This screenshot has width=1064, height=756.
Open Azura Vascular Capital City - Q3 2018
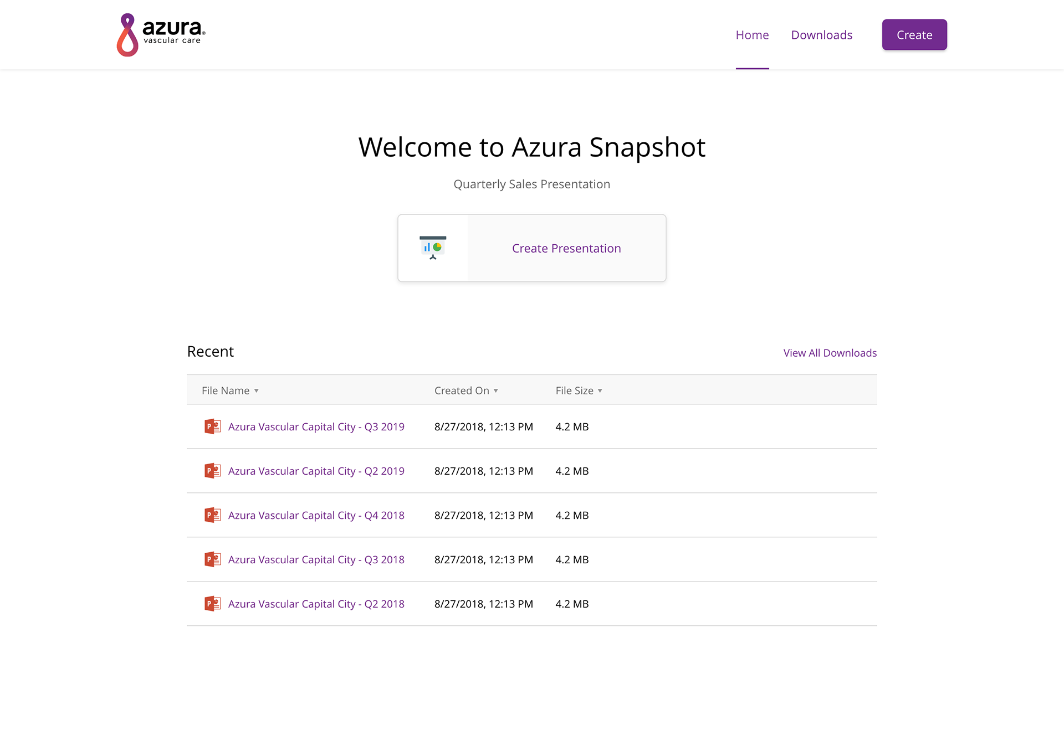[316, 559]
